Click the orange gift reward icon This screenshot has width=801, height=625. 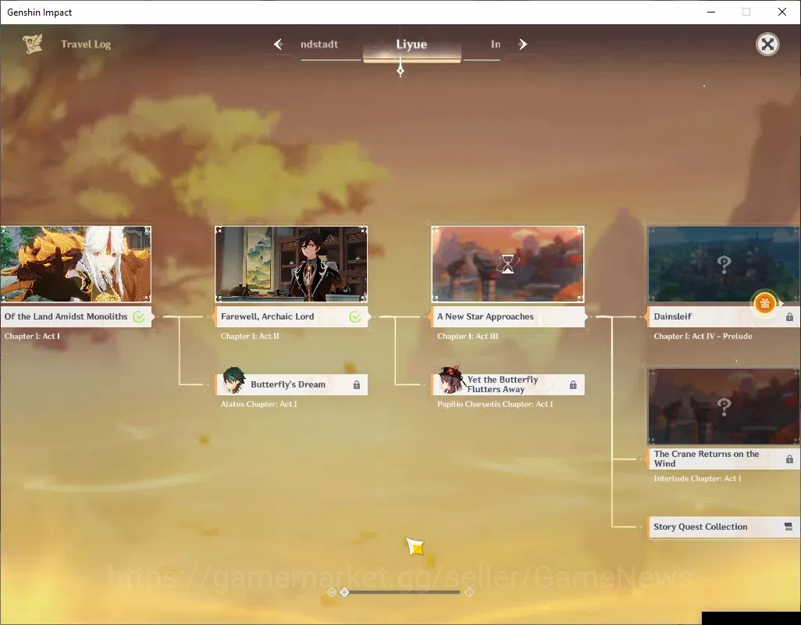765,304
